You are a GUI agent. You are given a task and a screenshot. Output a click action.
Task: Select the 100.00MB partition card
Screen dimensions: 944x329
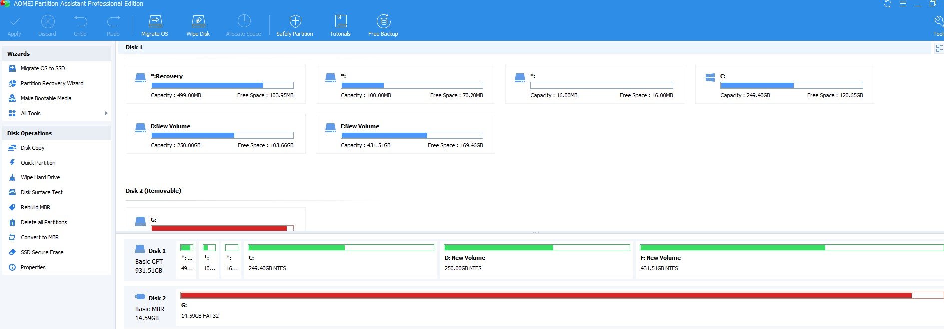point(406,84)
